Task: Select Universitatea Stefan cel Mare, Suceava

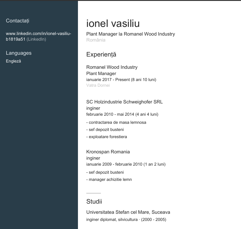Action: [x=128, y=212]
